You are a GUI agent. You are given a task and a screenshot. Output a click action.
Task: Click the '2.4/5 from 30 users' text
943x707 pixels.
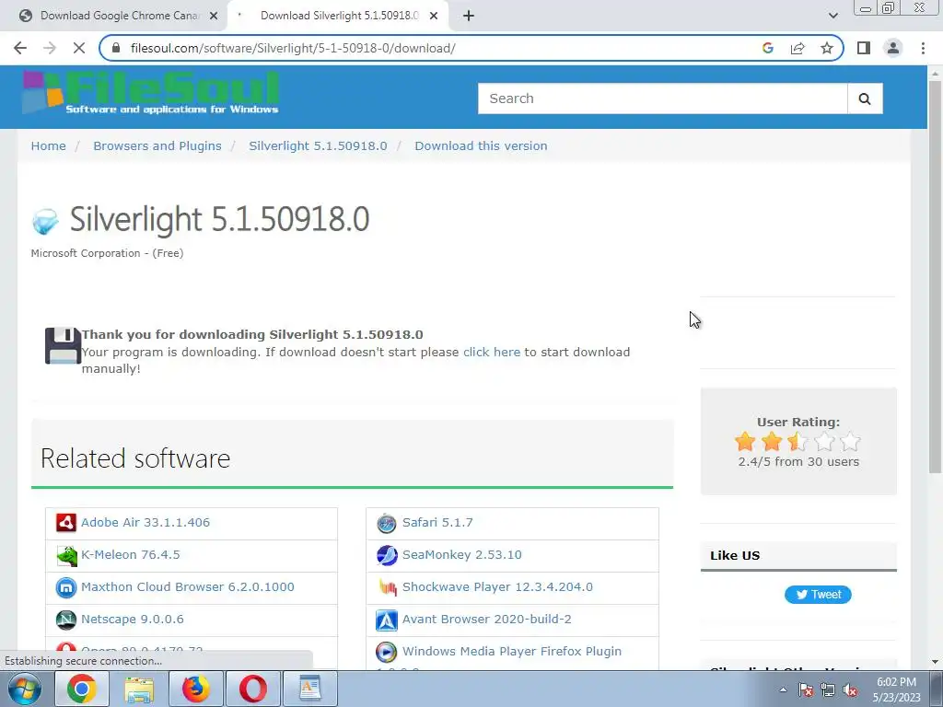798,462
